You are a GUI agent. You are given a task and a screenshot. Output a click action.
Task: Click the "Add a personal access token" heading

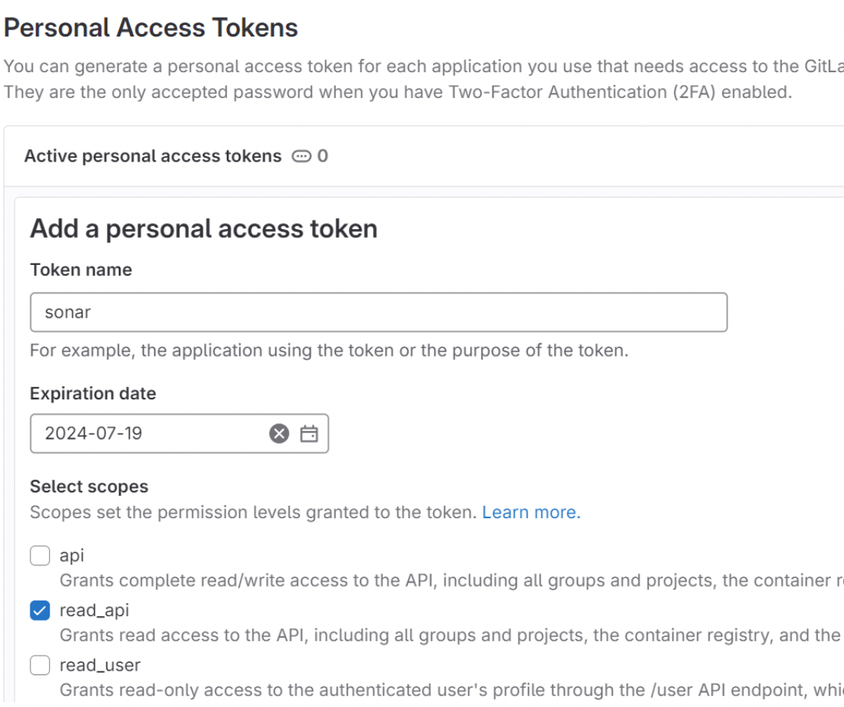coord(204,229)
